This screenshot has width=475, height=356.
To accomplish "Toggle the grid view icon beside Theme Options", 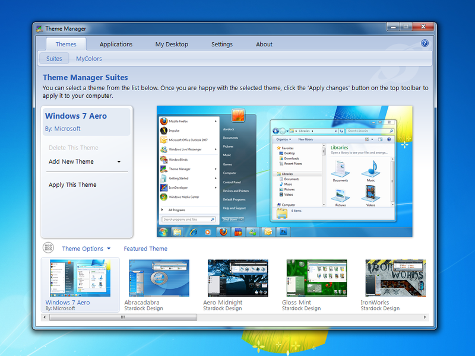I will [x=48, y=247].
